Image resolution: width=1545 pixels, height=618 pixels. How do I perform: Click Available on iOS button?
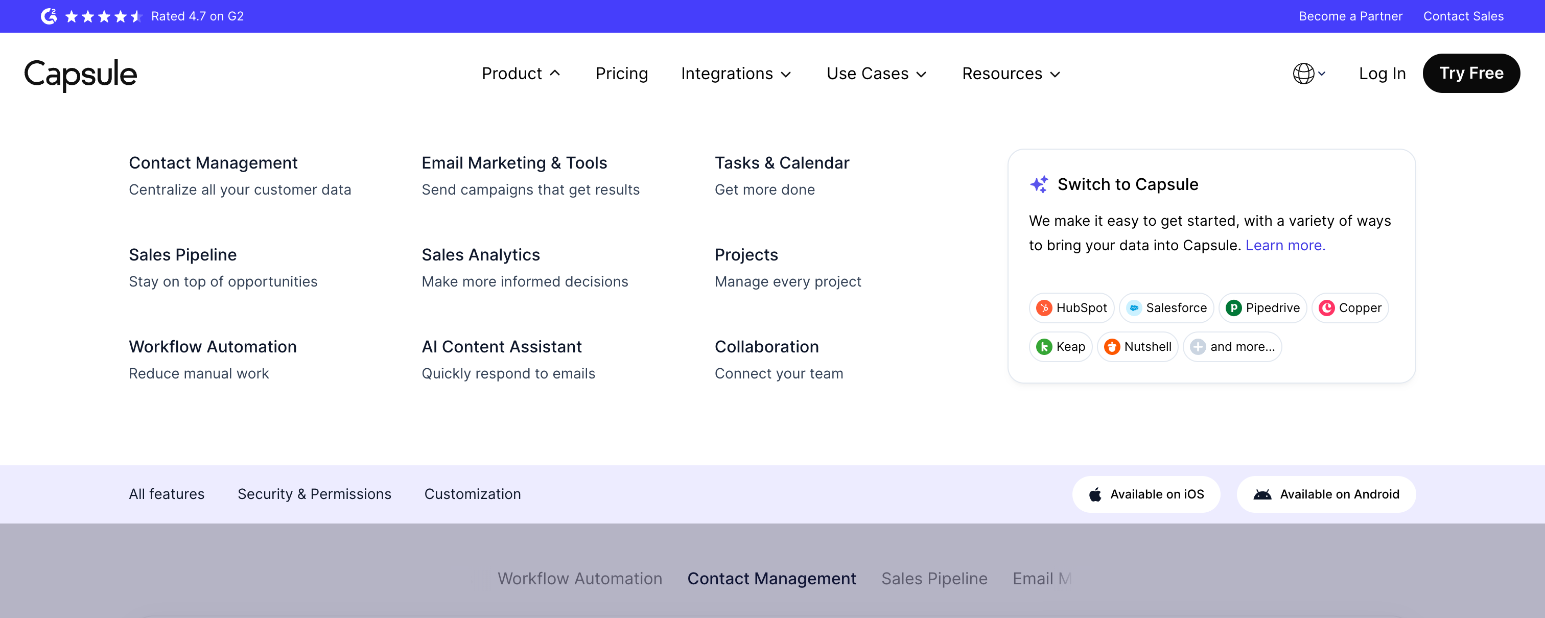(x=1145, y=494)
